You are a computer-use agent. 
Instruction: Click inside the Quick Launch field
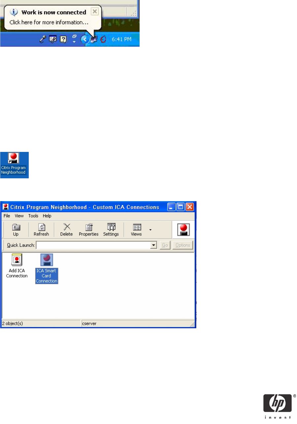click(93, 245)
